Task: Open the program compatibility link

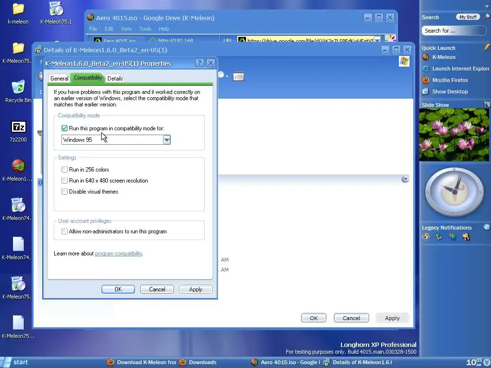Action: point(119,253)
